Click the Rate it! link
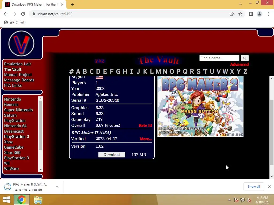274x205 pixels. point(145,125)
